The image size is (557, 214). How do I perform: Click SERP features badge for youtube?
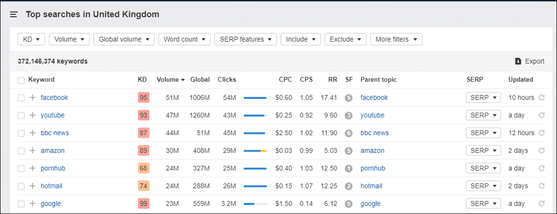click(349, 116)
